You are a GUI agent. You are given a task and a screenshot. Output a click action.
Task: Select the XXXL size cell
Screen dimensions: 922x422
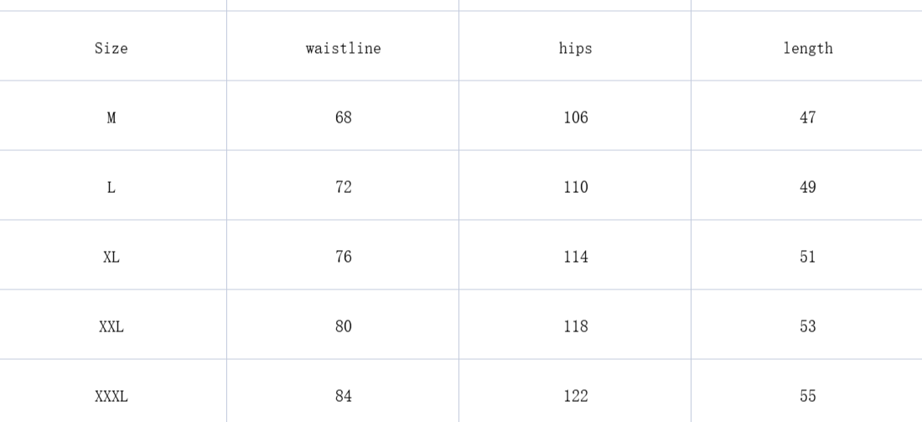pyautogui.click(x=111, y=396)
